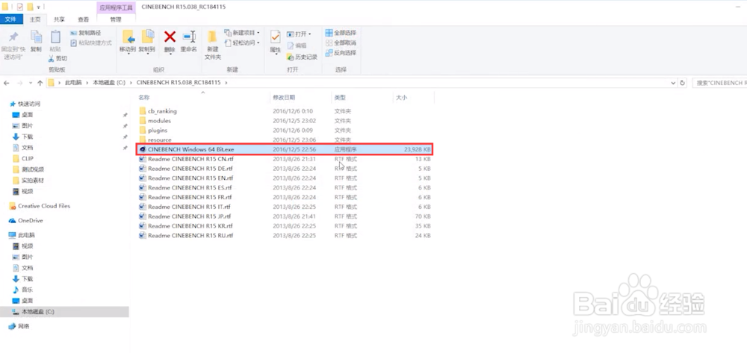This screenshot has width=747, height=353.
Task: Refresh the folder view
Action: [x=682, y=83]
